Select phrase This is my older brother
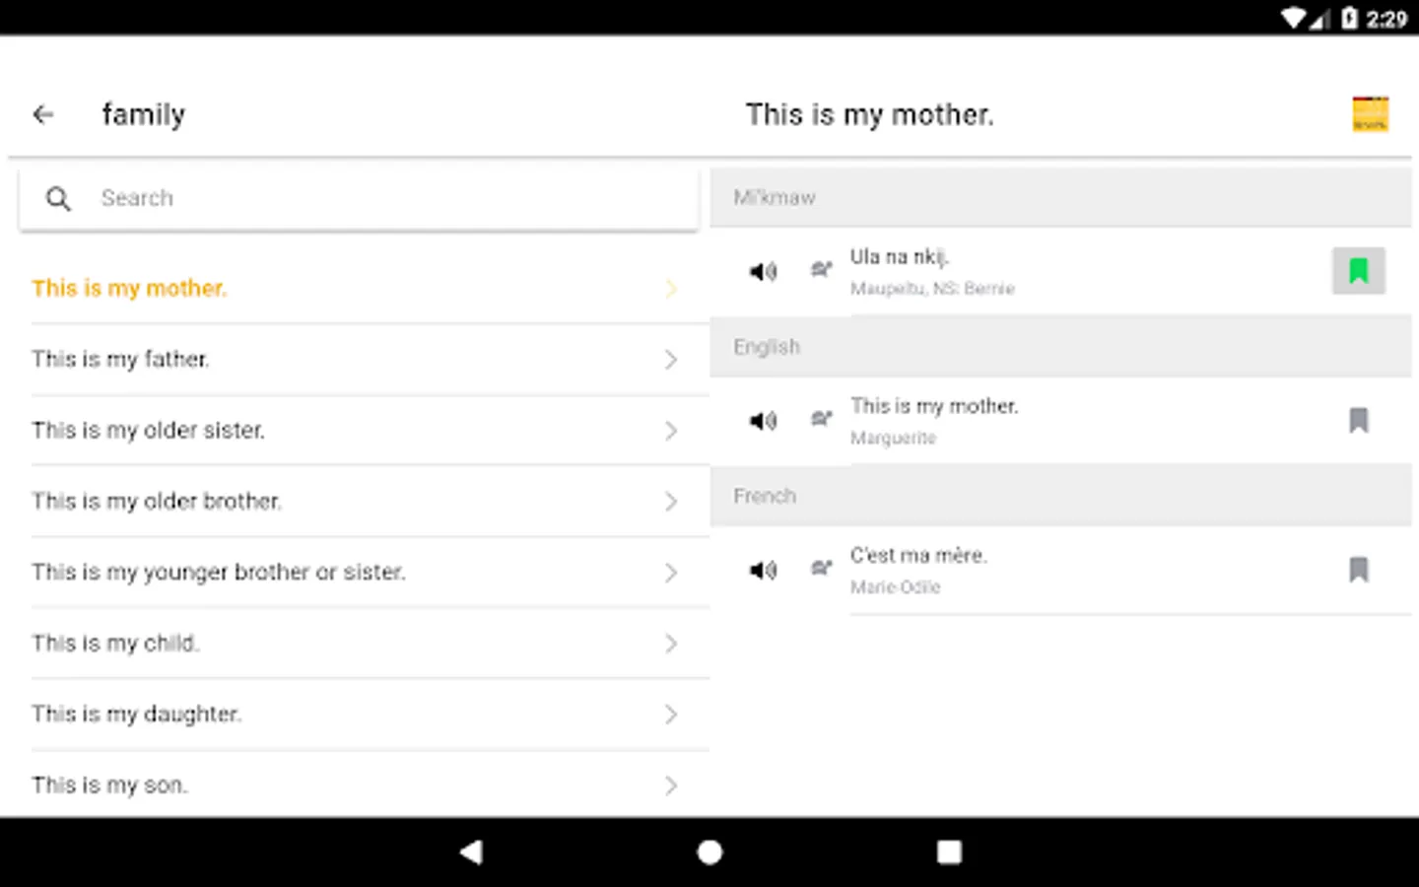Image resolution: width=1419 pixels, height=887 pixels. [x=157, y=502]
